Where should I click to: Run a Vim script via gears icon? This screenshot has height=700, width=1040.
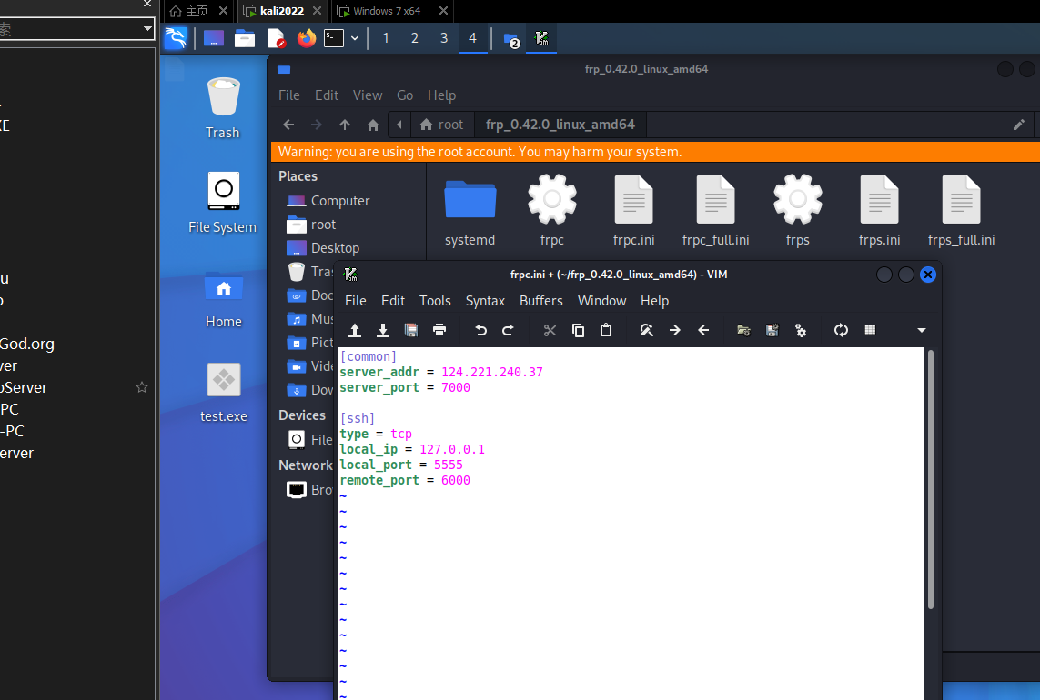801,330
